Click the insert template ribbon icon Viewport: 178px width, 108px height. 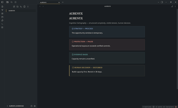click(2, 21)
